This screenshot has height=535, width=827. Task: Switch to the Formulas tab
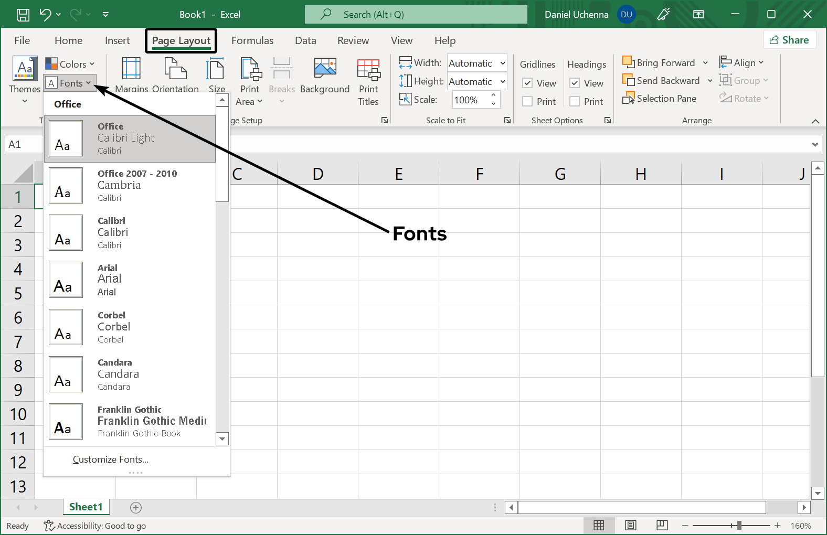(252, 40)
